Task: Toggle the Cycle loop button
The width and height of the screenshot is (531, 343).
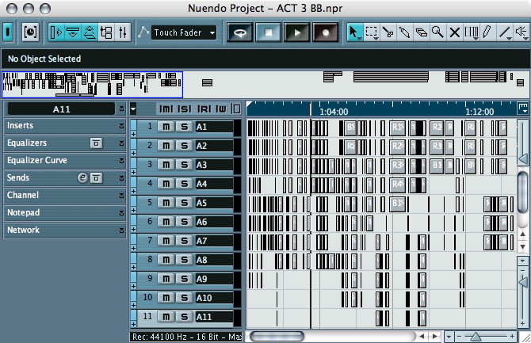Action: (239, 32)
